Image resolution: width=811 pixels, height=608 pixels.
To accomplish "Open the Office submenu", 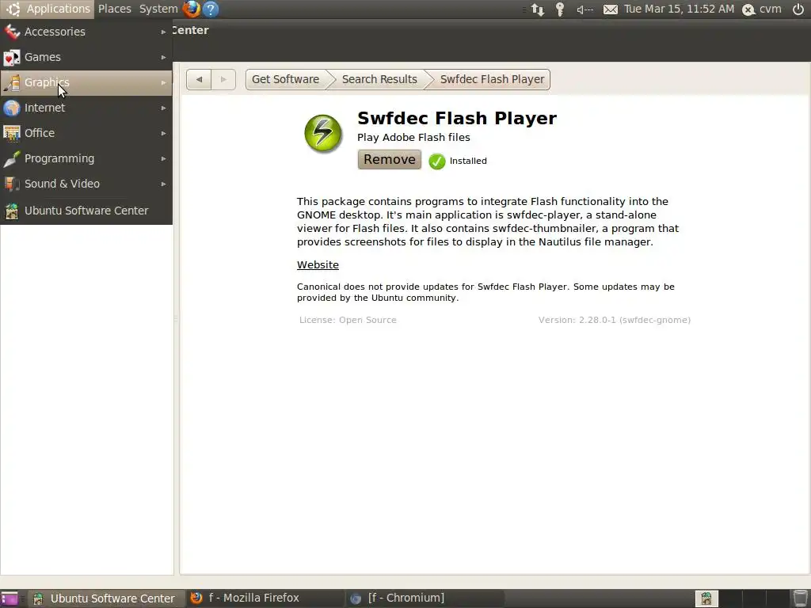I will coord(86,133).
